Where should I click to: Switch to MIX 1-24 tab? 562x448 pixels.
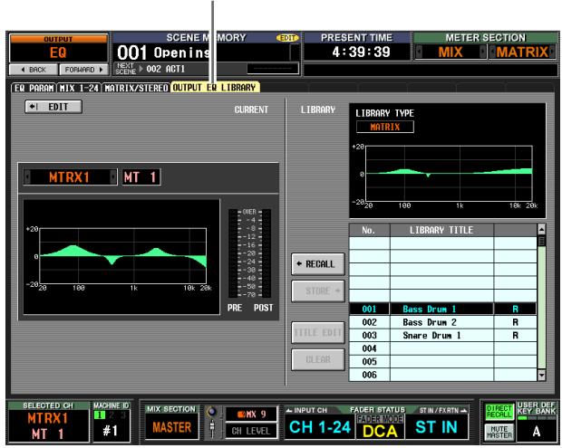79,88
